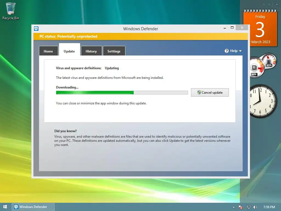Screen dimensions: 281x211
Task: Click the analog clock gadget
Action: coord(263,101)
